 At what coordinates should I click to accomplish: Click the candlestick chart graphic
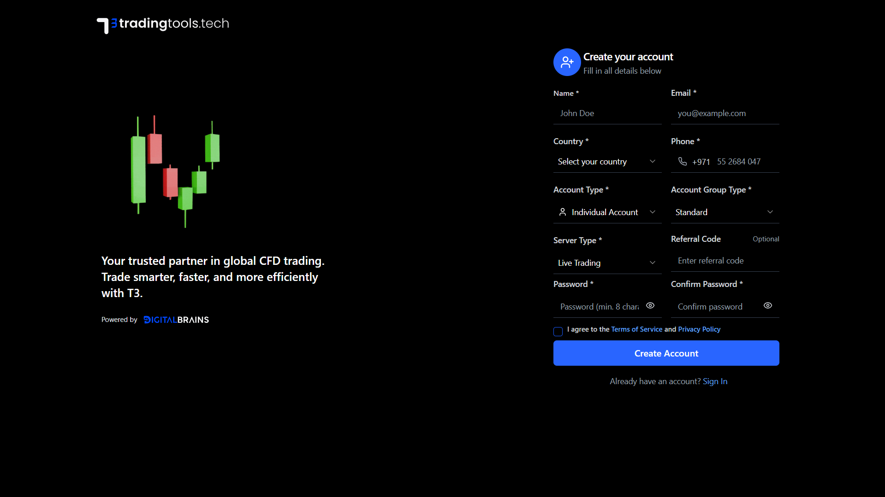point(175,171)
